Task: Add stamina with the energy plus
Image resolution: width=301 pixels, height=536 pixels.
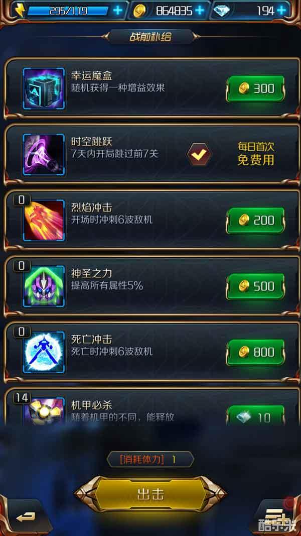Action: pyautogui.click(x=117, y=11)
